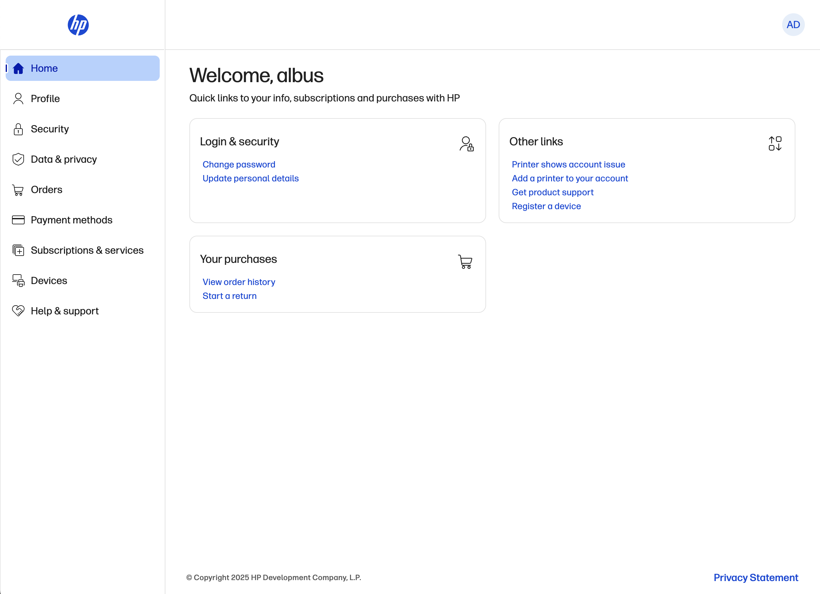The width and height of the screenshot is (820, 594).
Task: Click the Security padlock icon
Action: pos(18,129)
